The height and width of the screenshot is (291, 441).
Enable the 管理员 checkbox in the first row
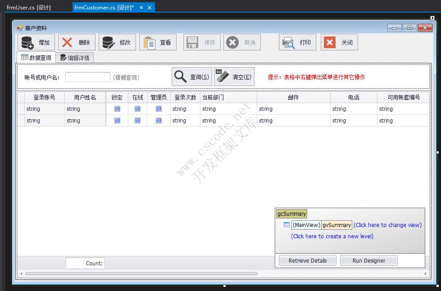click(x=158, y=109)
